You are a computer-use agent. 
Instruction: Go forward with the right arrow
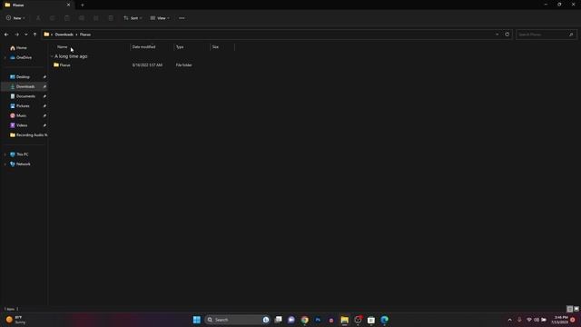[x=16, y=35]
